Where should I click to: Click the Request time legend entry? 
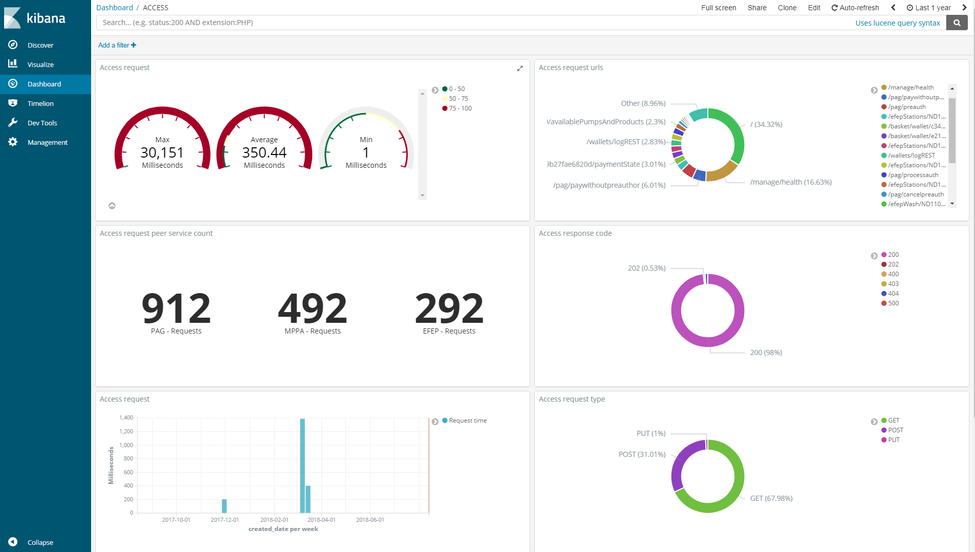click(x=464, y=421)
